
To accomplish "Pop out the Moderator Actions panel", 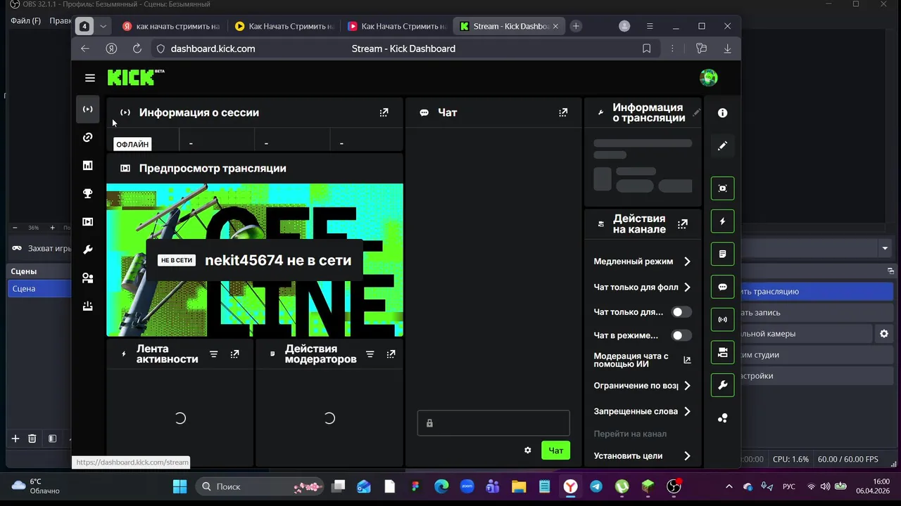I will pos(391,354).
